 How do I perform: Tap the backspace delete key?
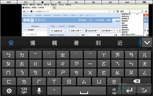[x=136, y=81]
